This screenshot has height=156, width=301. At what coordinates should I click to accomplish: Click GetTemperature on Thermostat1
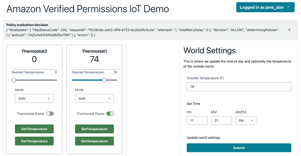[94, 141]
